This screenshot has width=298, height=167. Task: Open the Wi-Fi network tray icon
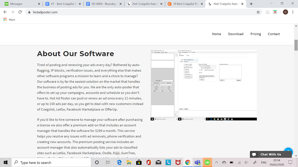[239, 162]
